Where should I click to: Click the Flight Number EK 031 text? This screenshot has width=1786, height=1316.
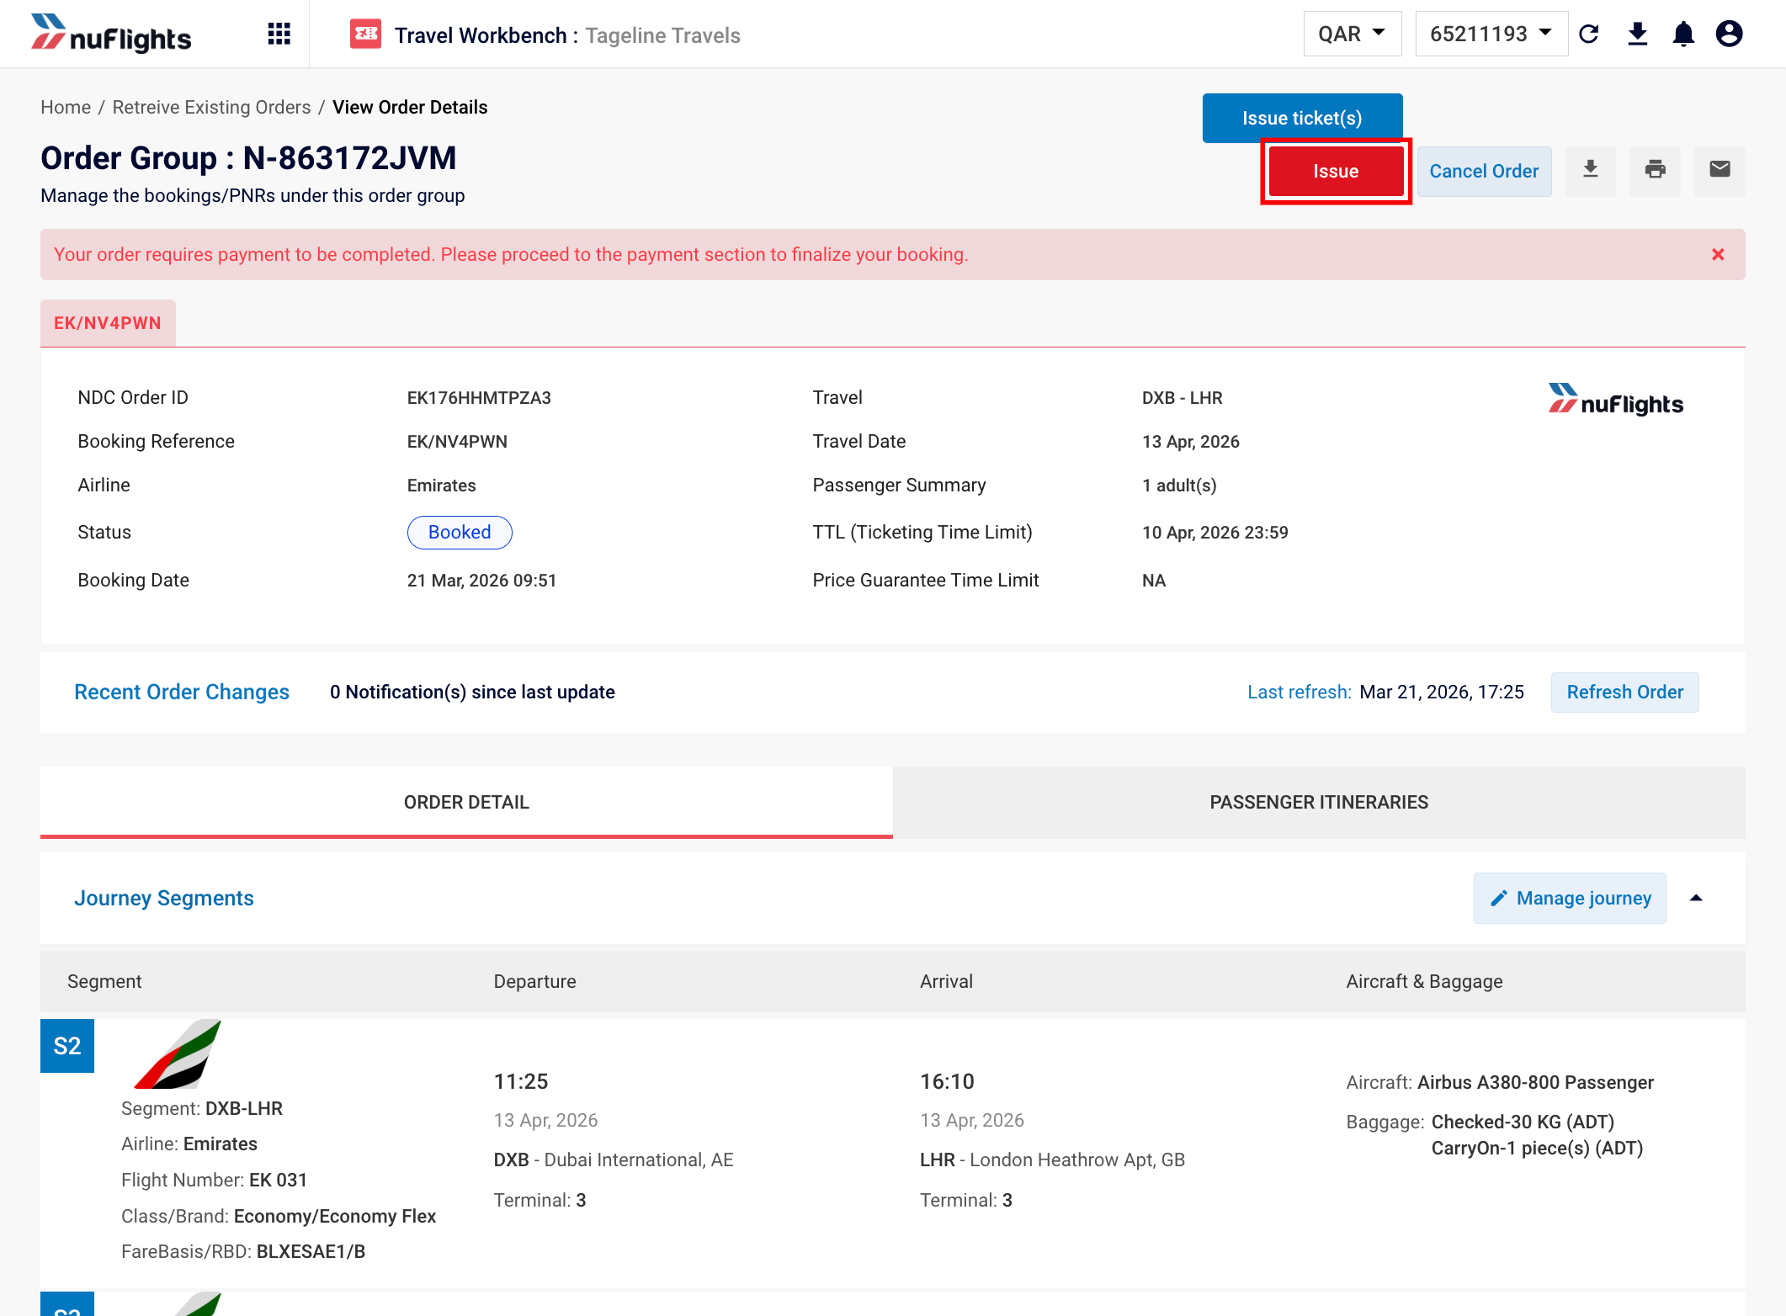coord(214,1180)
